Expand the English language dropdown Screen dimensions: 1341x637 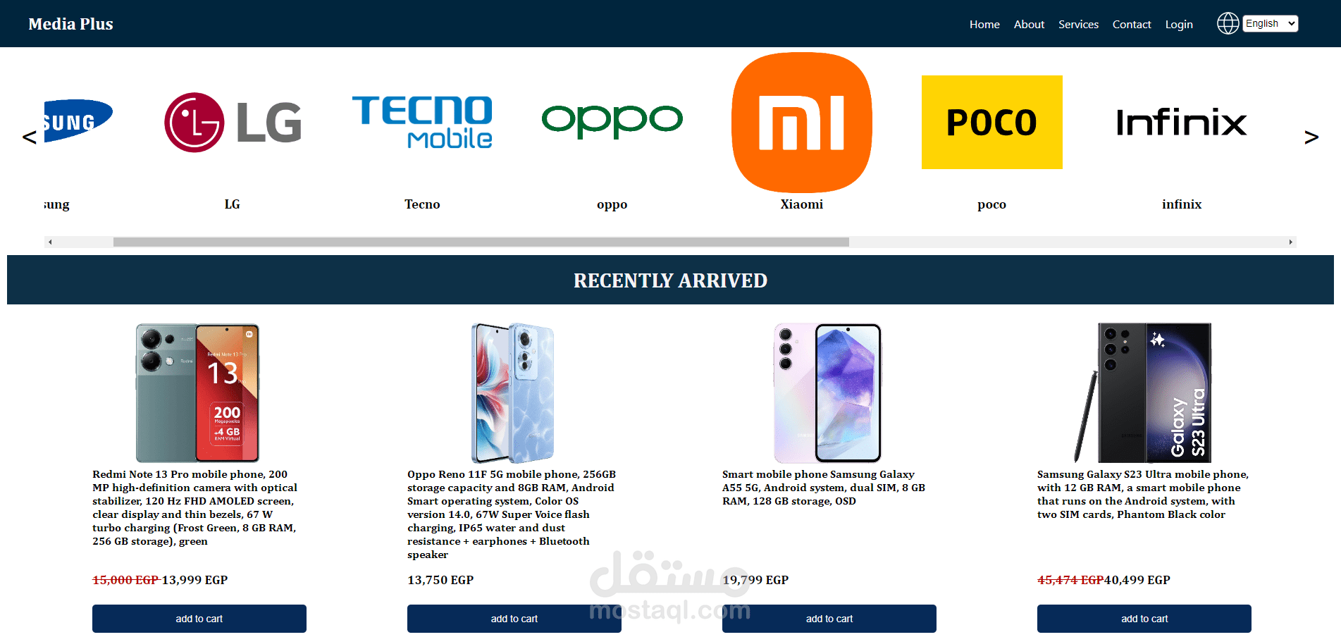point(1271,23)
